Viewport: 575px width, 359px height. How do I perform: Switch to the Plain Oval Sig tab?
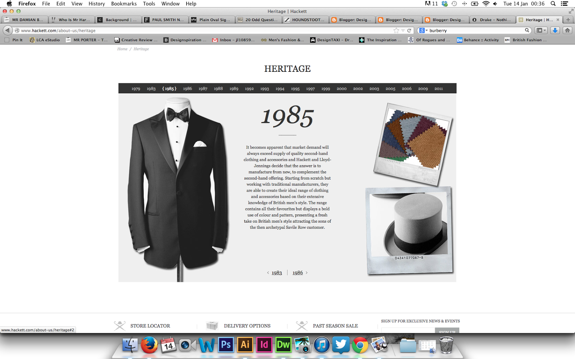pyautogui.click(x=212, y=20)
